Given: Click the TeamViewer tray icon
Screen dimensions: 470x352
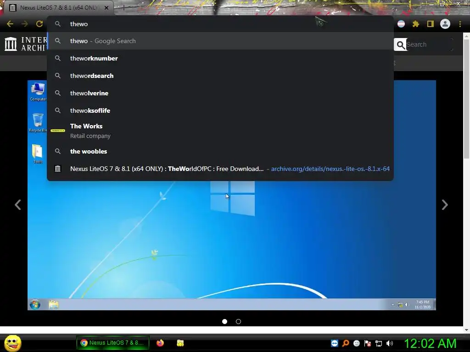Looking at the screenshot, I should [335, 343].
